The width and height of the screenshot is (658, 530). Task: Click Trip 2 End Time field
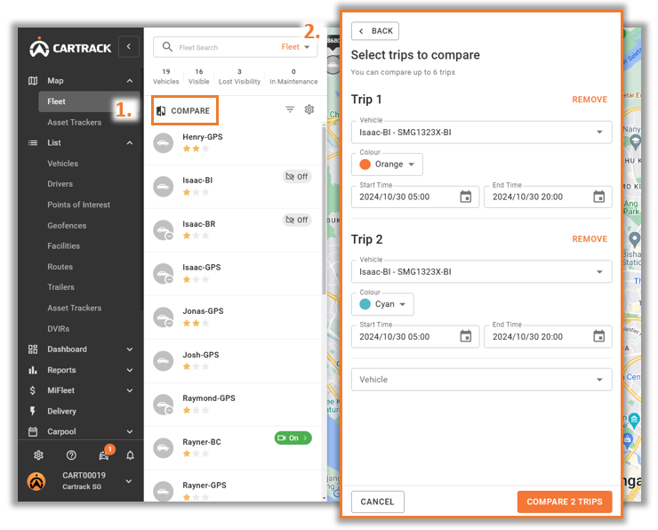[x=548, y=336]
